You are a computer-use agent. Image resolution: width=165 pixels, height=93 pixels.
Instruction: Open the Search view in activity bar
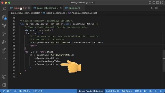tap(4, 9)
